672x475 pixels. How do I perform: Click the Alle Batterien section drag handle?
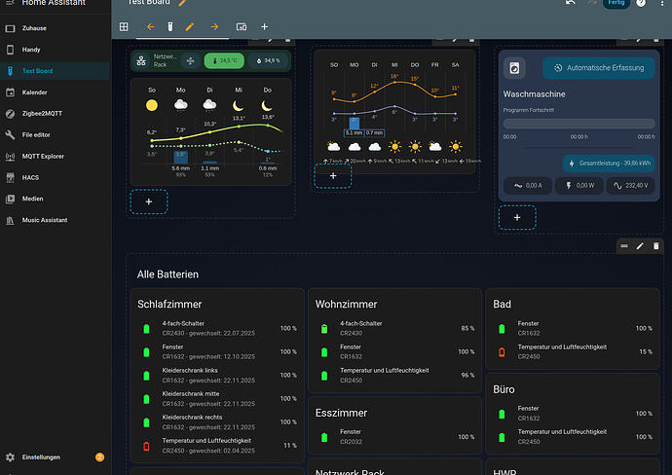pyautogui.click(x=624, y=246)
